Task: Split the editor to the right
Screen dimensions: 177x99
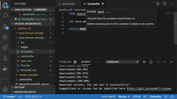Action: coord(165,4)
